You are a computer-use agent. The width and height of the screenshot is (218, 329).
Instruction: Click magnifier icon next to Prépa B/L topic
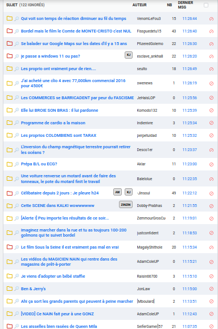point(17,164)
